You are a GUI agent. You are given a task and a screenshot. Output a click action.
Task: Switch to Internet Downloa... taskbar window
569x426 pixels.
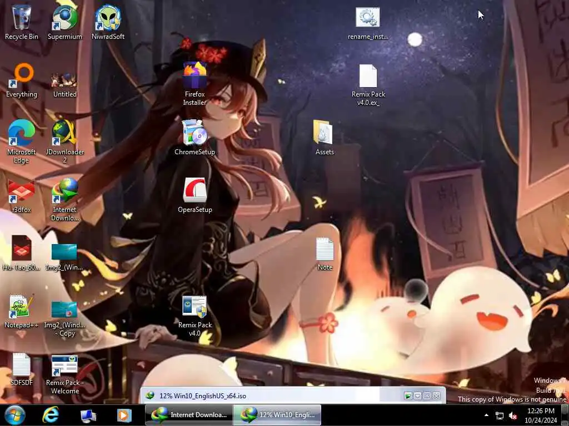click(189, 415)
